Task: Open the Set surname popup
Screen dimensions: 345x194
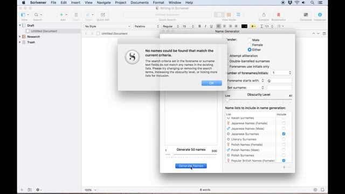Action: (245, 87)
